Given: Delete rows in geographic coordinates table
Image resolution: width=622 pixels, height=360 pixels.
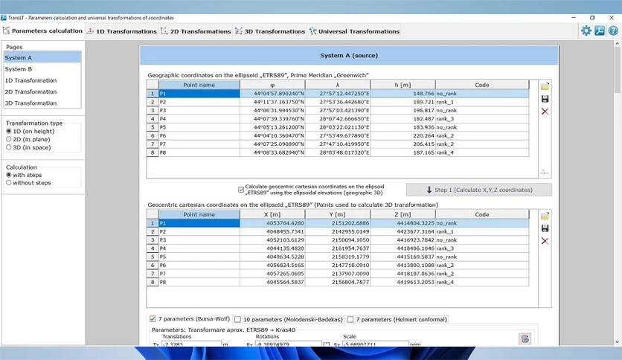Looking at the screenshot, I should tap(545, 112).
